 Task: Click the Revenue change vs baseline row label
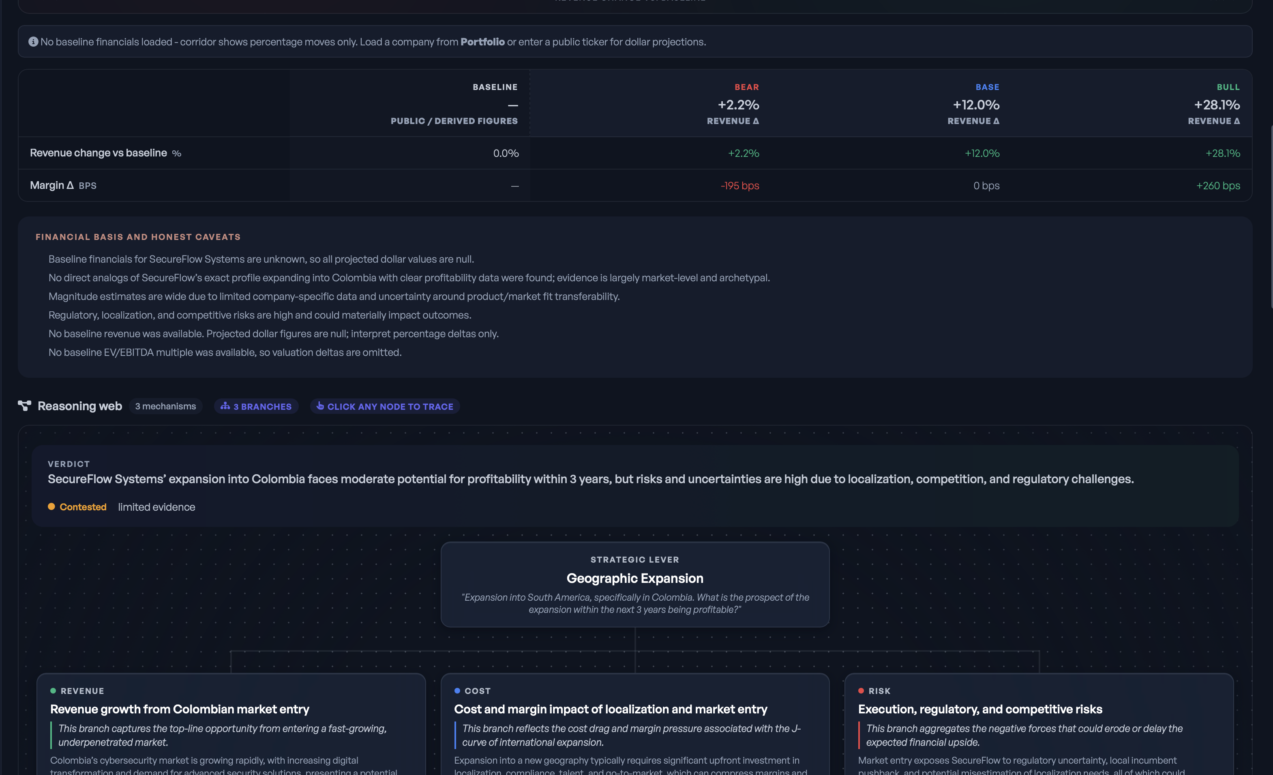pyautogui.click(x=98, y=153)
